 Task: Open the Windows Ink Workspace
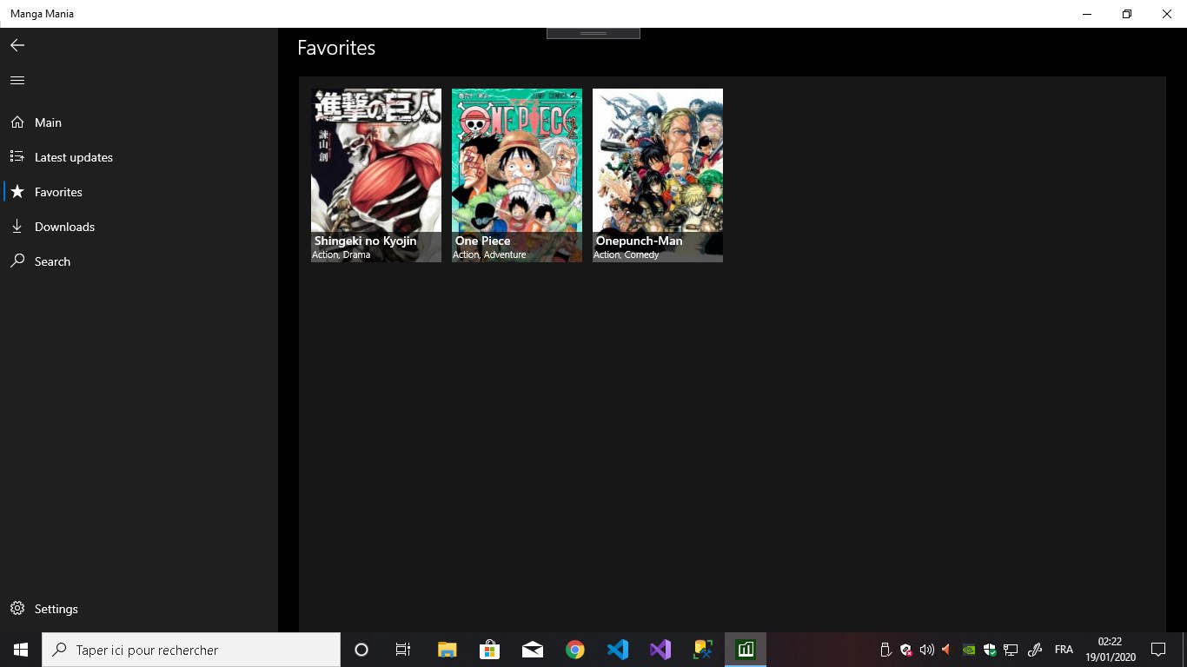point(1034,650)
